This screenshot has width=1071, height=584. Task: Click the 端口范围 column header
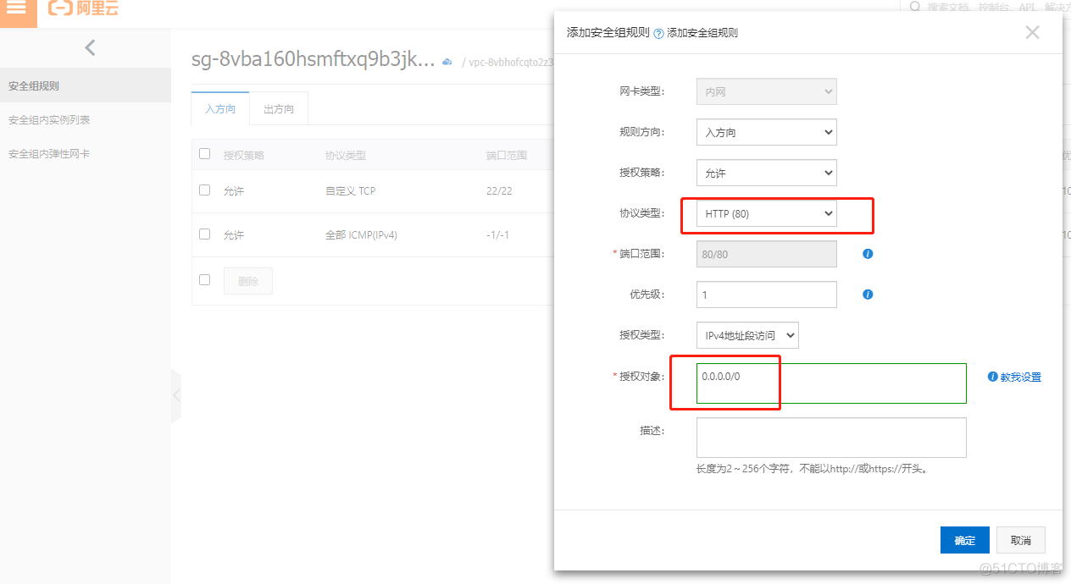507,155
